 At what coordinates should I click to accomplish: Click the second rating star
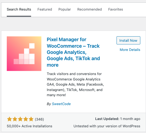pos(15,119)
